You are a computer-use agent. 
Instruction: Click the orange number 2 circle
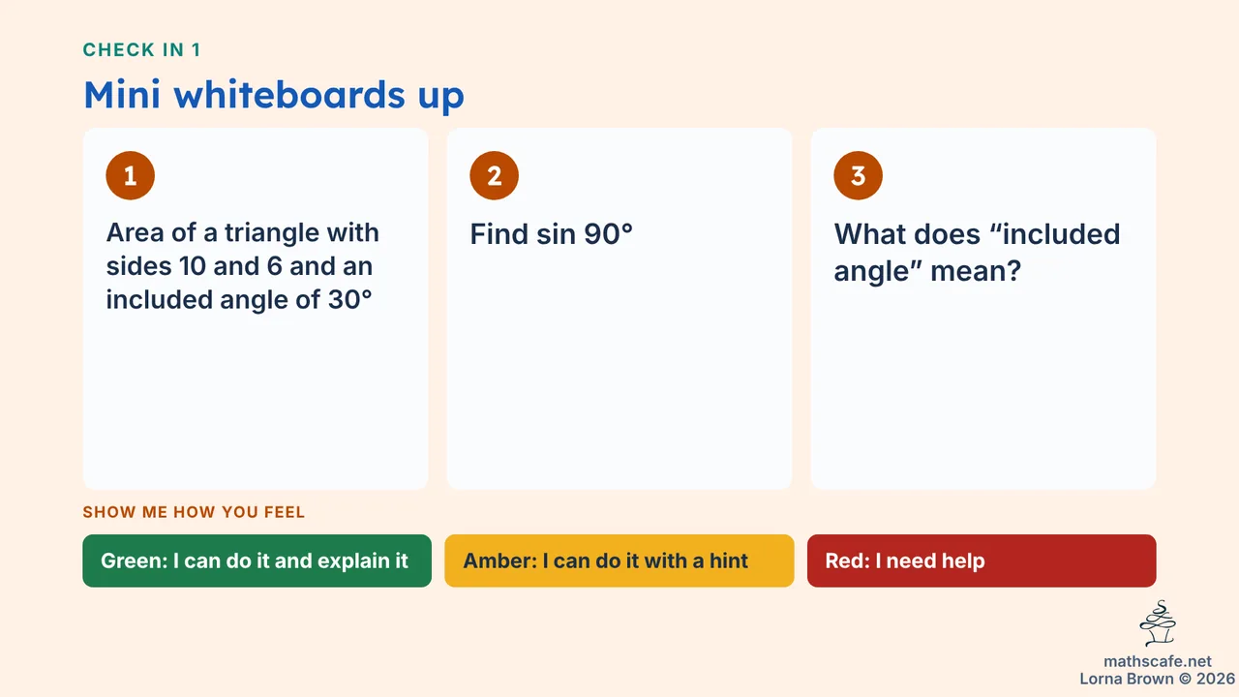pos(495,176)
